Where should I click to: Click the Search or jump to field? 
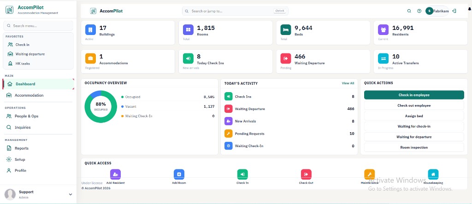click(x=235, y=11)
